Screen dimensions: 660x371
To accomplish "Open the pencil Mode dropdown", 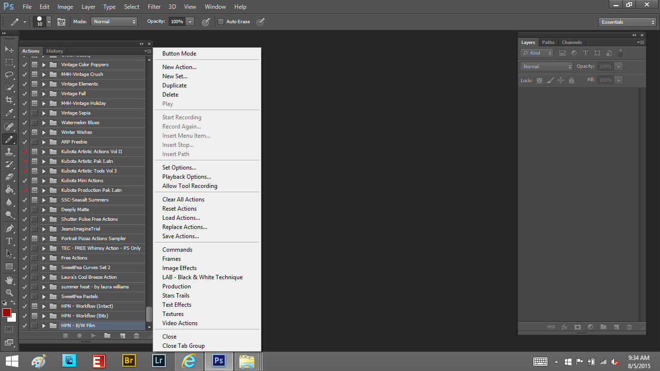I will [x=114, y=22].
